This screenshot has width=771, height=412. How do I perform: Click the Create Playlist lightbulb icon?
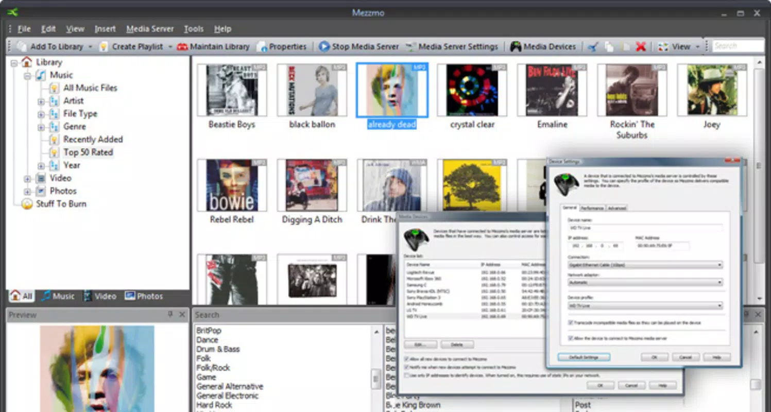coord(104,46)
